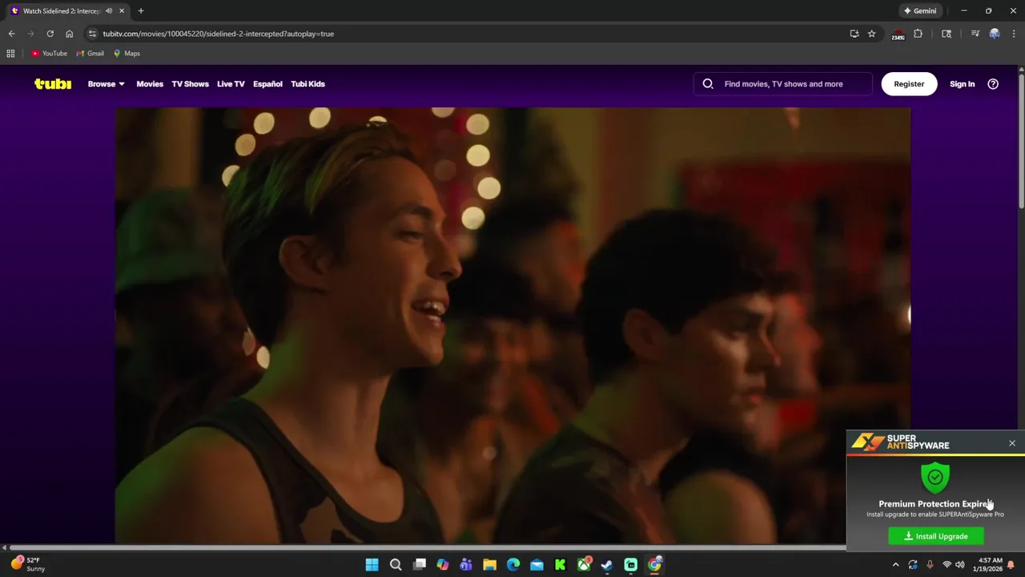Open the Windows Start menu
Image resolution: width=1025 pixels, height=577 pixels.
point(372,565)
